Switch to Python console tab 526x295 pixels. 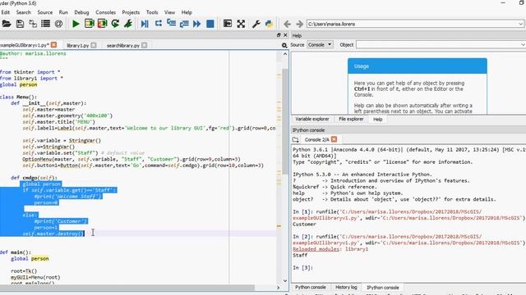(311, 288)
